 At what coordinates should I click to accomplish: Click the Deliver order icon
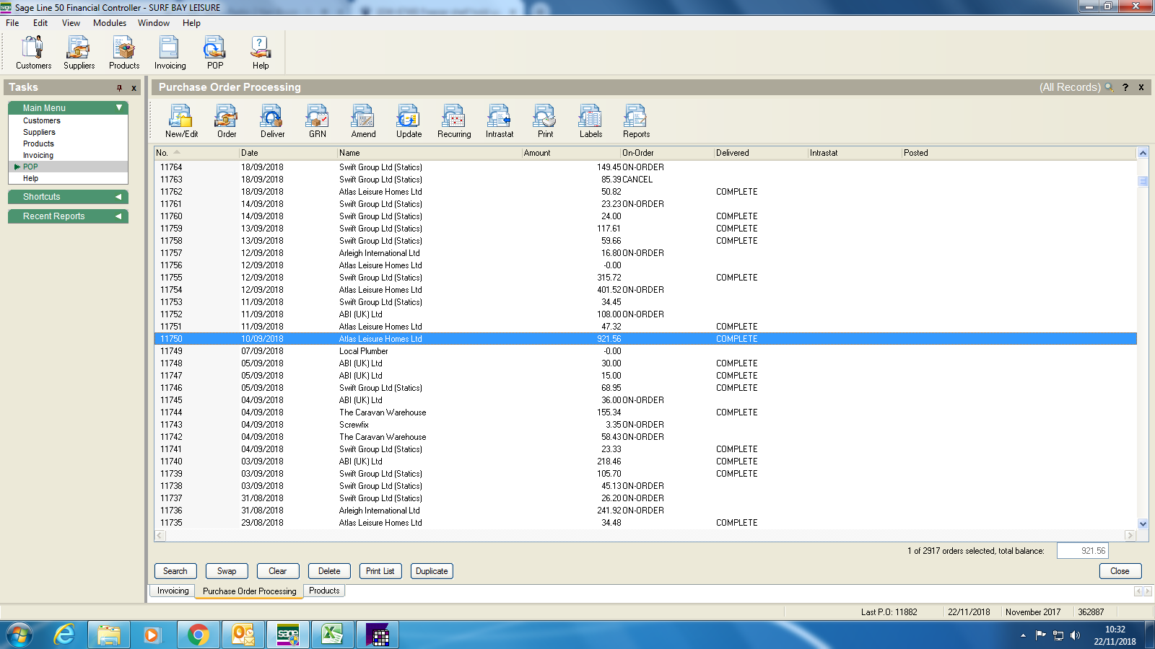pyautogui.click(x=272, y=120)
